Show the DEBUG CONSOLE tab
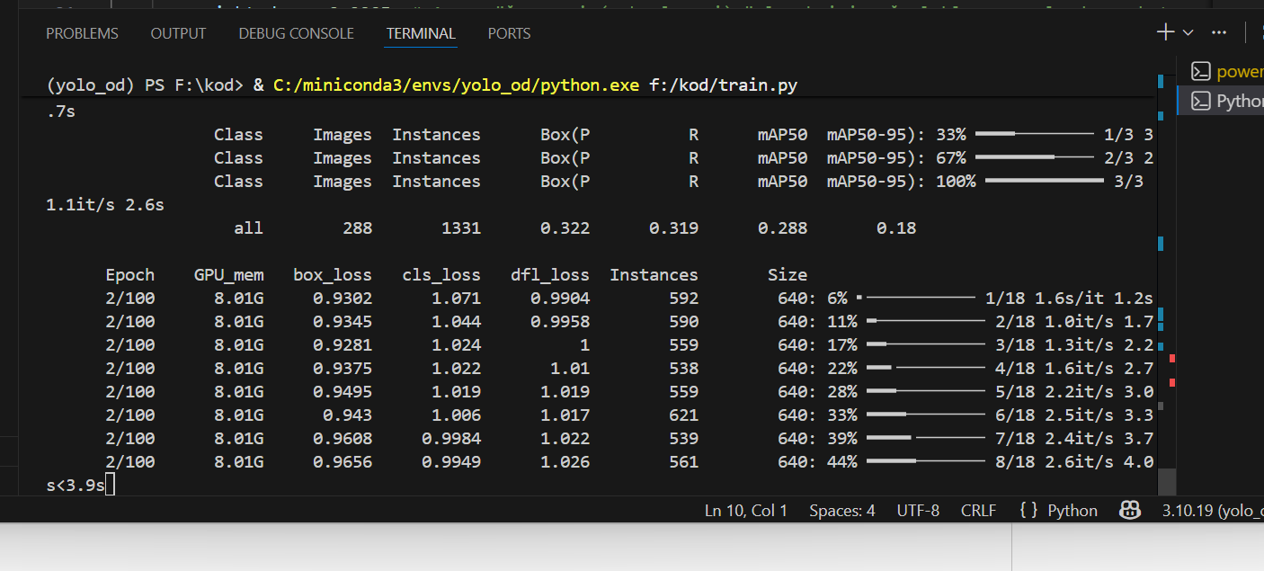 point(296,33)
